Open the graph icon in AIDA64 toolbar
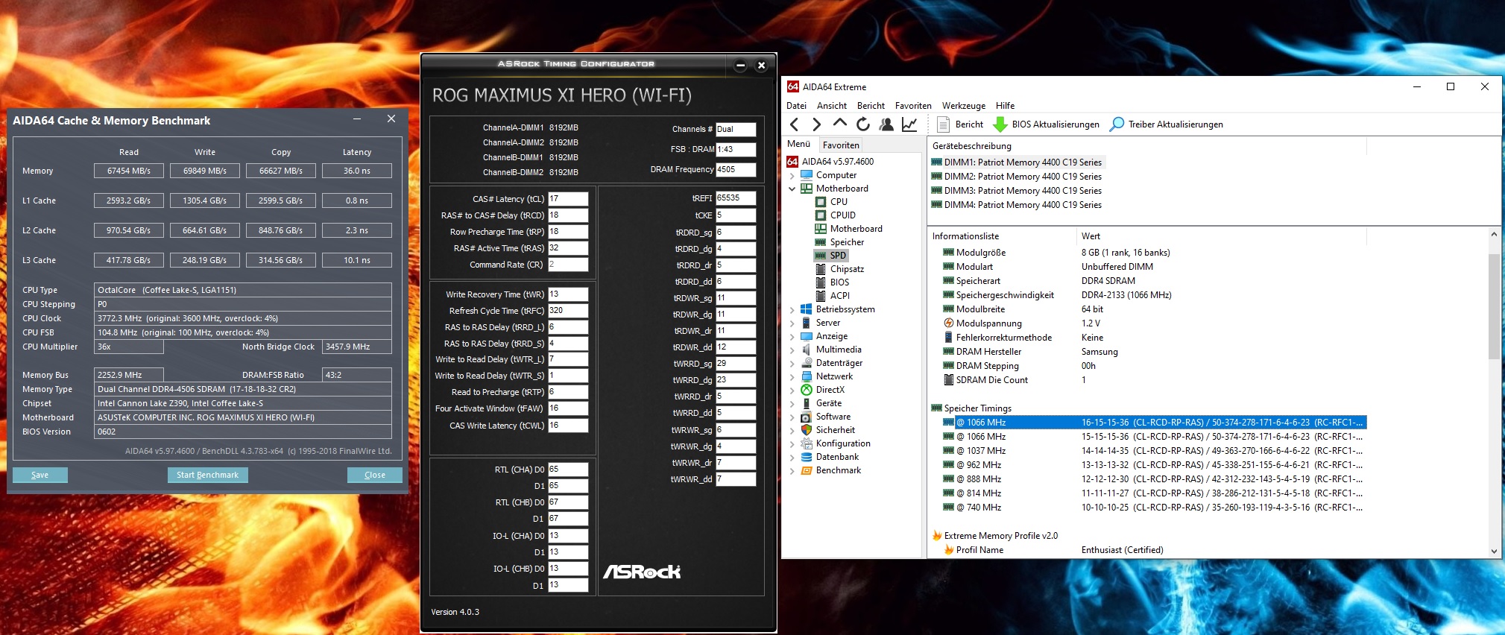 pos(909,124)
